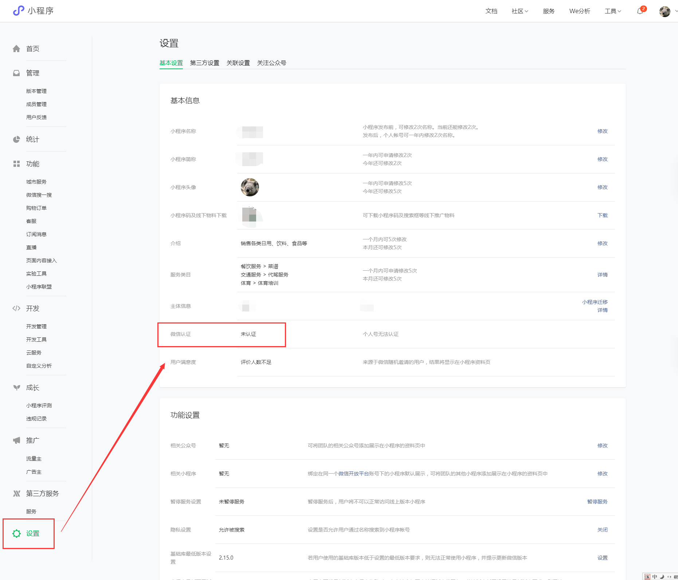678x580 pixels.
Task: Open 用户反馈 in the sidebar
Action: [x=36, y=117]
